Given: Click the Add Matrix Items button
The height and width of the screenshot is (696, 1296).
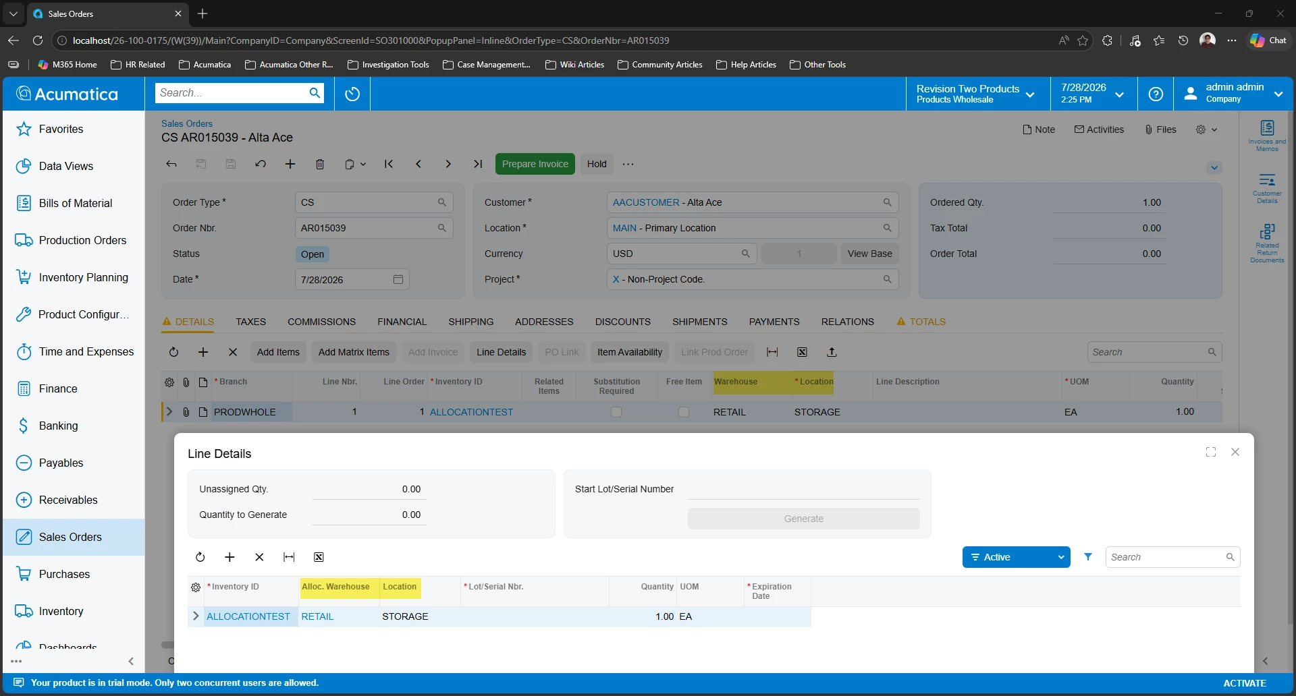Looking at the screenshot, I should coord(354,352).
